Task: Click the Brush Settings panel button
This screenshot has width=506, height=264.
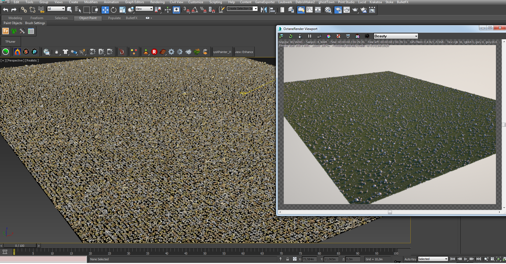Action: [x=35, y=23]
